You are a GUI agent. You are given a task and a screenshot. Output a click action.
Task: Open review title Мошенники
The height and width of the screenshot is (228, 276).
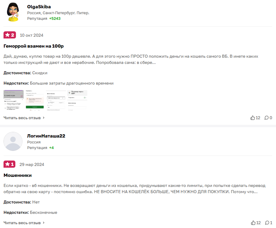[18, 175]
